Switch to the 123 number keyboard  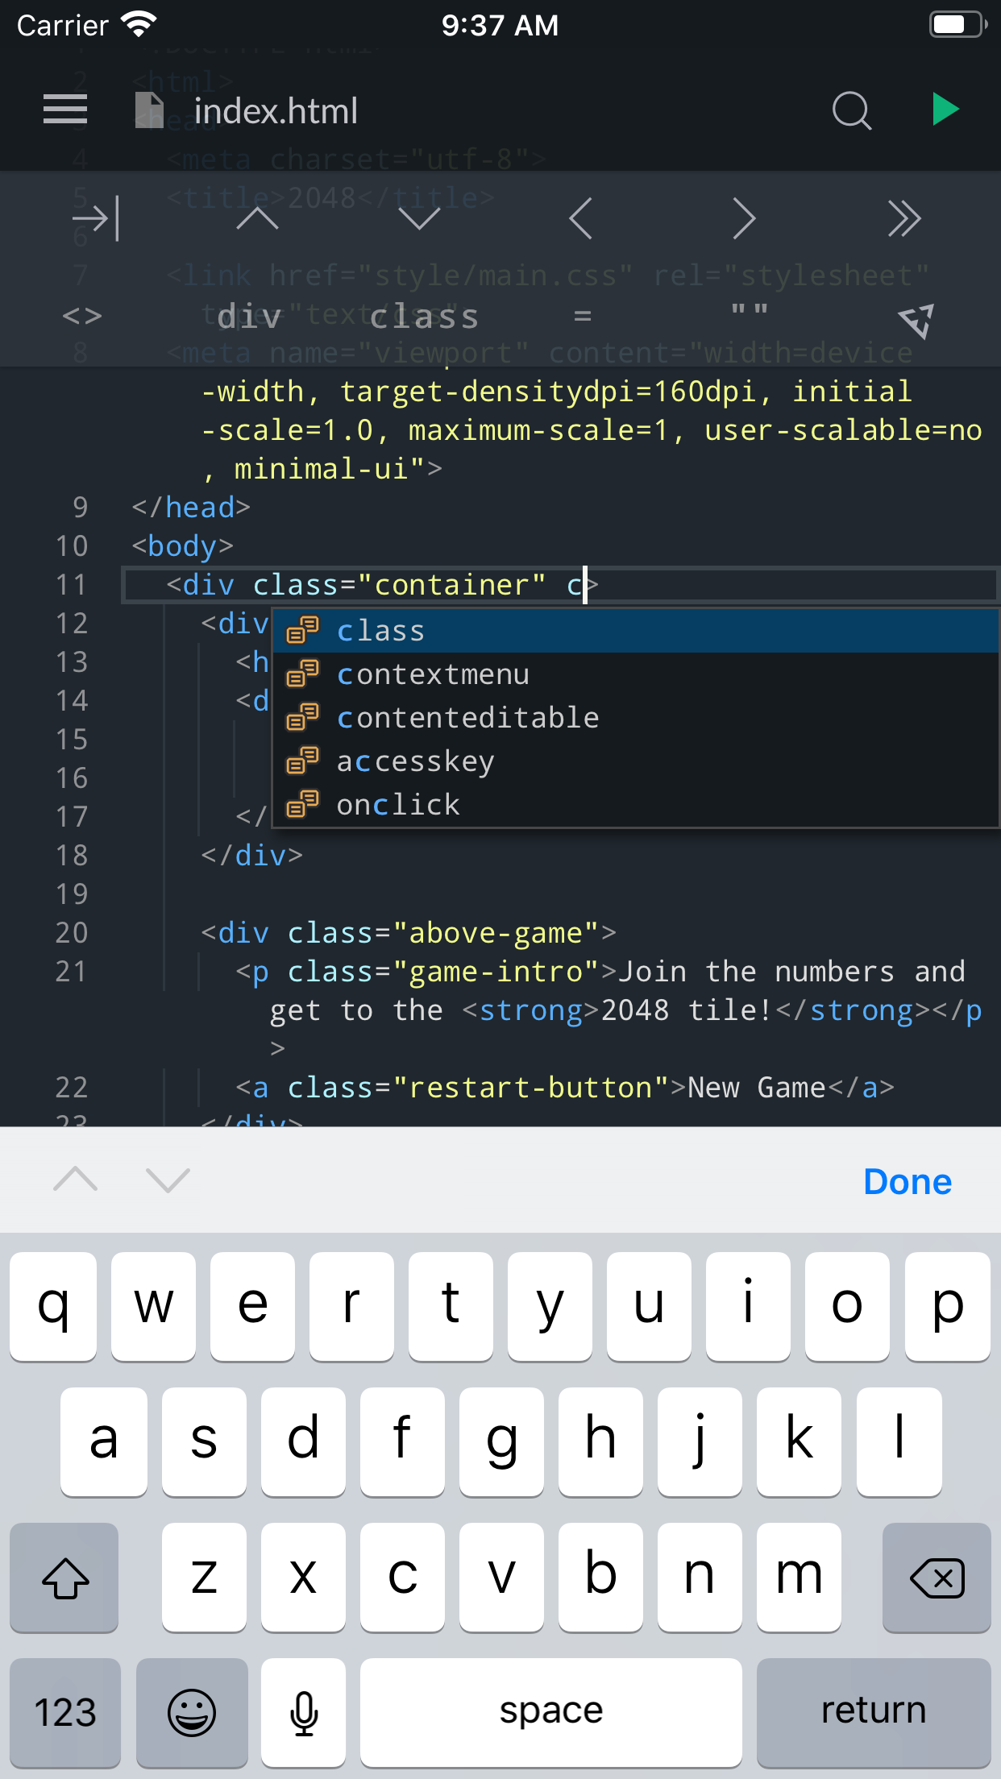[x=65, y=1712]
